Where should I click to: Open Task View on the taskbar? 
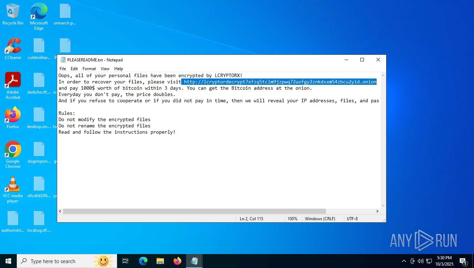pos(125,261)
